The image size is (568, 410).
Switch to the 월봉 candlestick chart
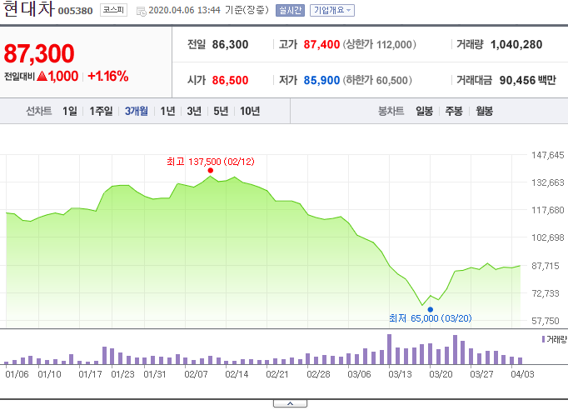(x=485, y=111)
